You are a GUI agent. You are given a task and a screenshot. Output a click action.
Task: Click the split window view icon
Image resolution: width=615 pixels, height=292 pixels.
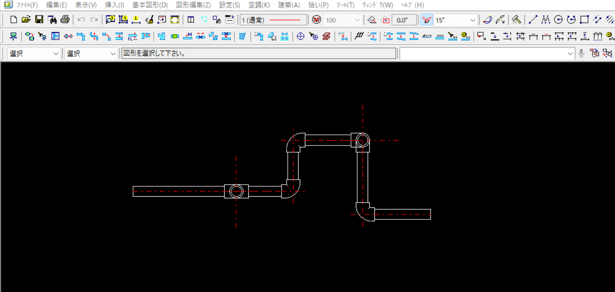(191, 20)
